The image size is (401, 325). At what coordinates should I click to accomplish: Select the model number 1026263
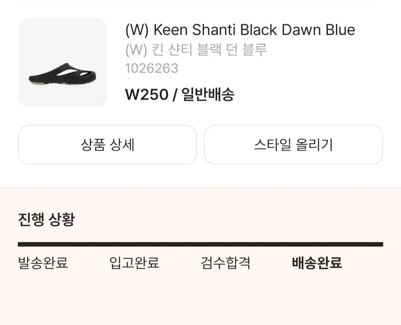tap(151, 69)
